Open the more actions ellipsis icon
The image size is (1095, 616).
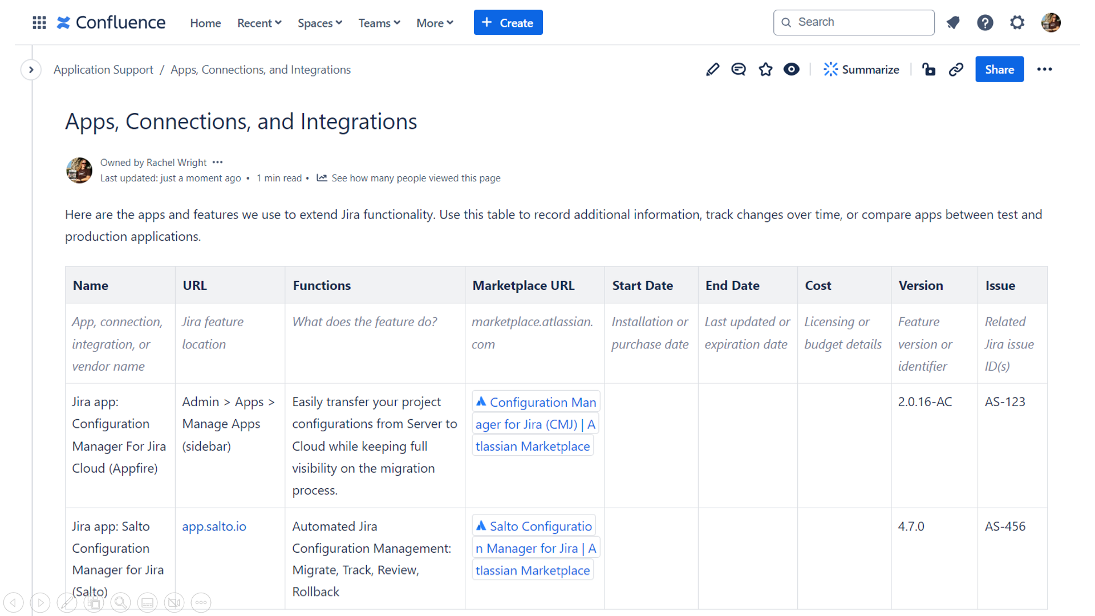pos(1045,69)
